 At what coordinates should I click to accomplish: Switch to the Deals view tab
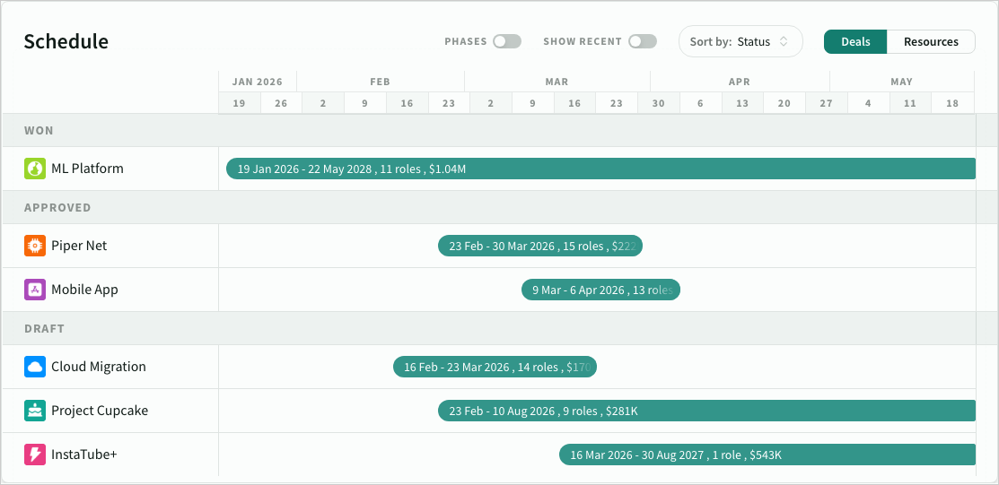click(x=855, y=41)
